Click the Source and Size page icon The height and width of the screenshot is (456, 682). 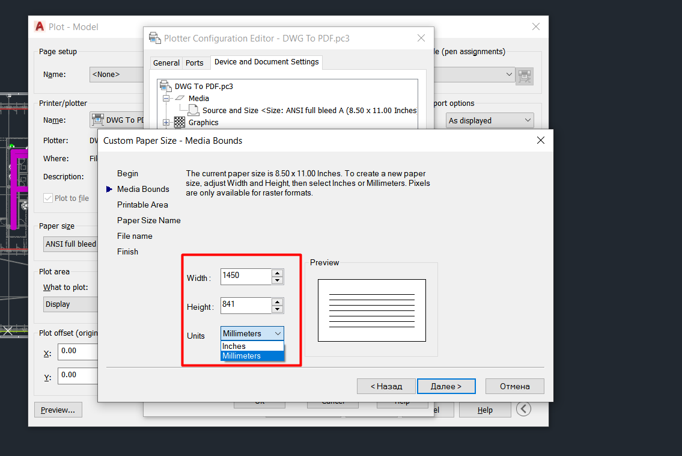click(x=193, y=110)
